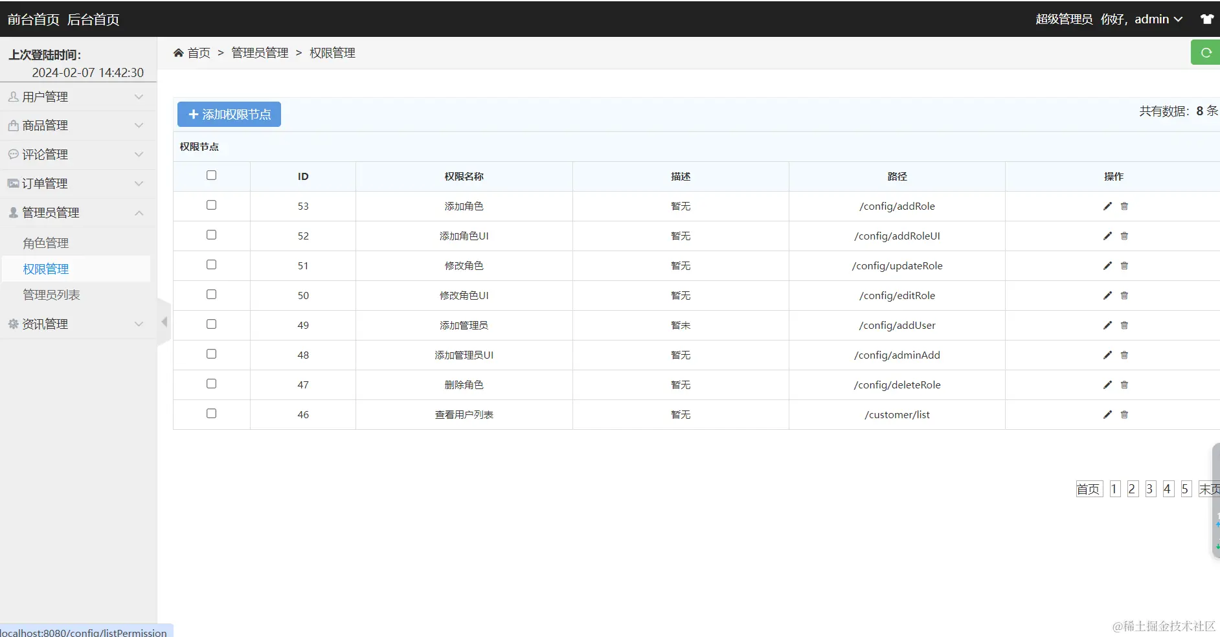
Task: Delete the /config/adminAdd row with trash icon
Action: (1124, 355)
